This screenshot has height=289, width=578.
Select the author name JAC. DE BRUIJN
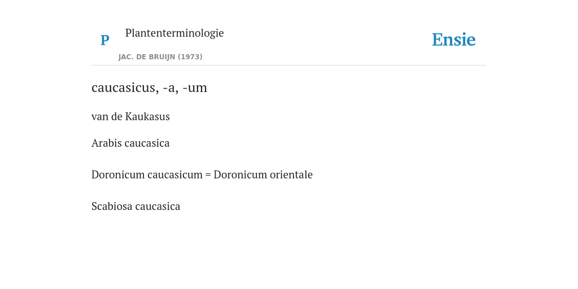147,57
